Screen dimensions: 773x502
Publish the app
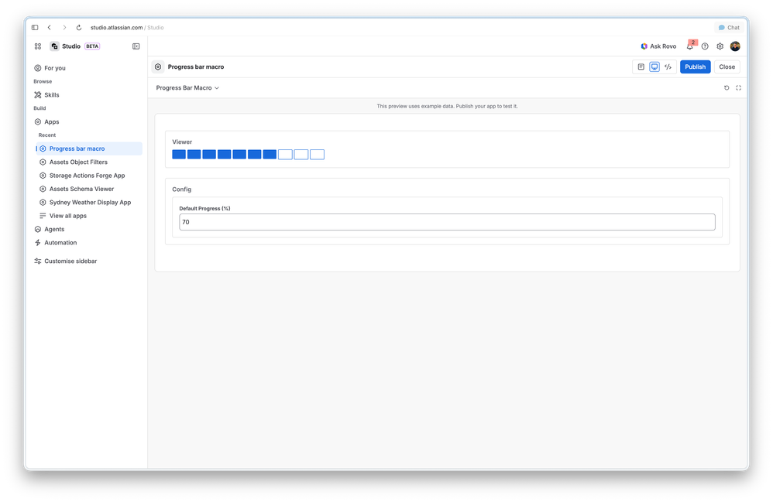tap(695, 67)
